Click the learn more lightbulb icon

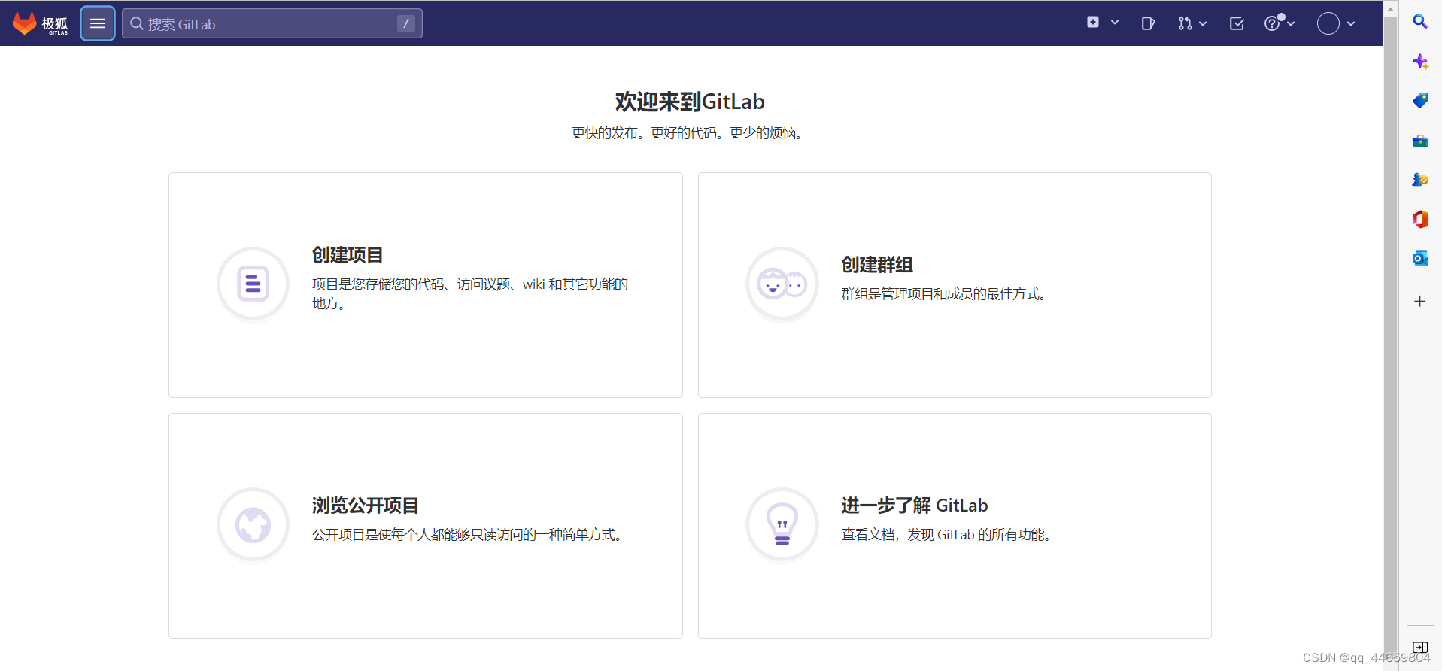[782, 525]
